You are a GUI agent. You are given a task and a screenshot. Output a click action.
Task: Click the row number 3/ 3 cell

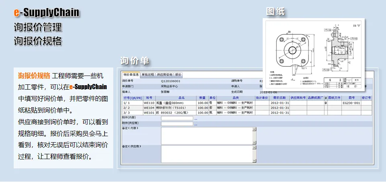click(133, 113)
